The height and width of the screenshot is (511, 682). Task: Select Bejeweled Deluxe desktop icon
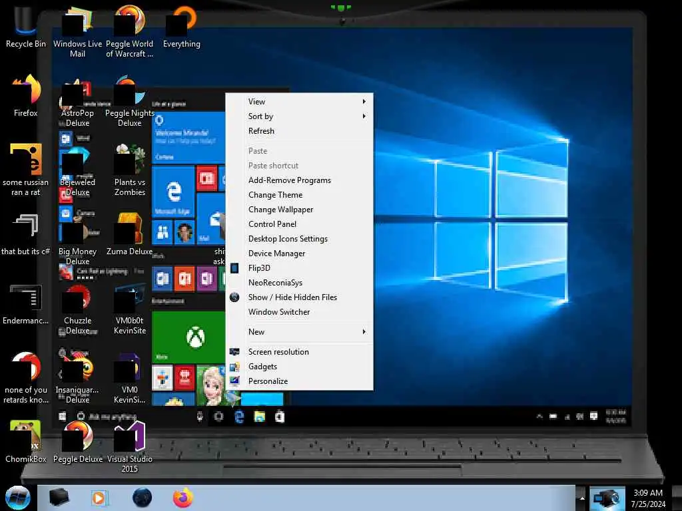tap(77, 170)
